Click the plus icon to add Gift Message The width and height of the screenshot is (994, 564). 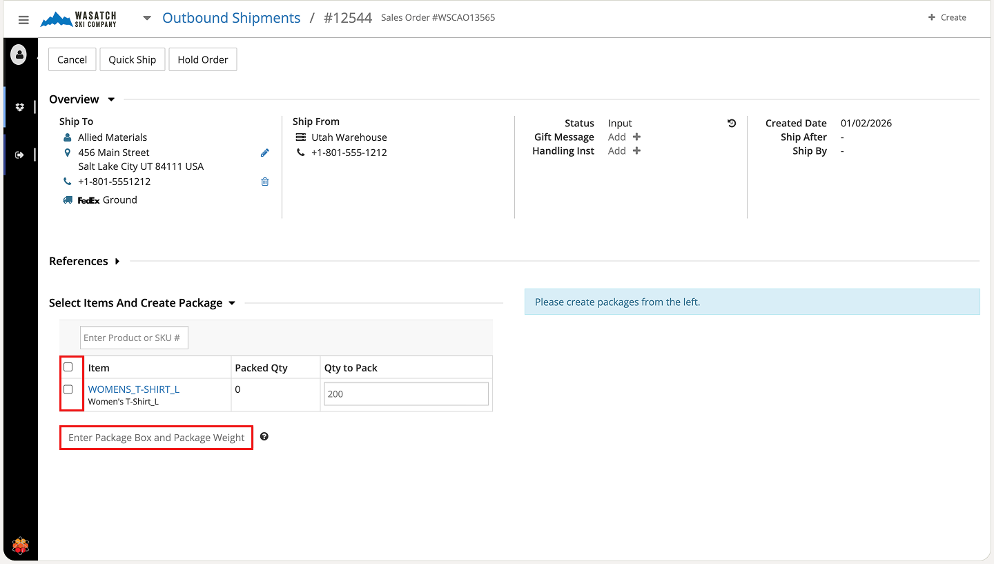[636, 137]
